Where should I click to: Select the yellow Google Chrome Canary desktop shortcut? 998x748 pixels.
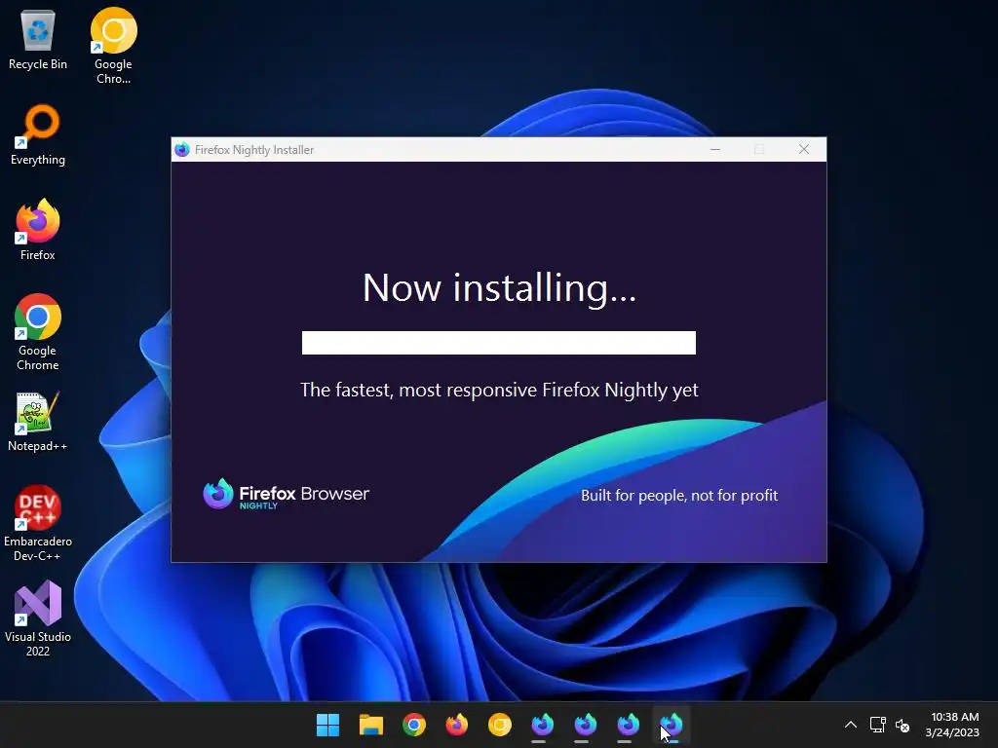pos(113,46)
